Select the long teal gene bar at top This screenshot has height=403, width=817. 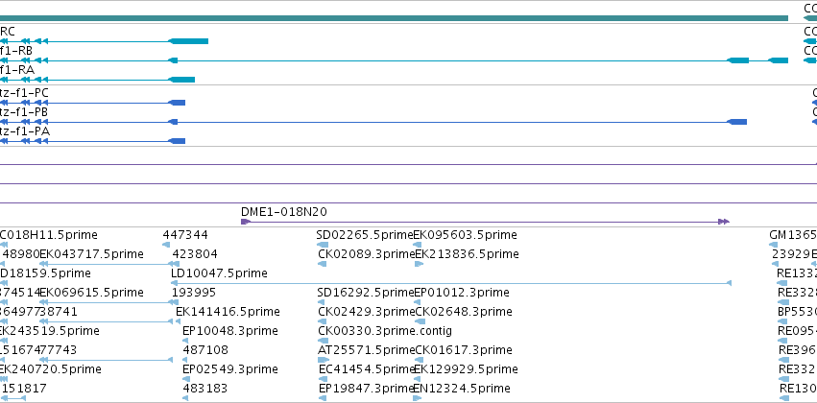coord(394,18)
